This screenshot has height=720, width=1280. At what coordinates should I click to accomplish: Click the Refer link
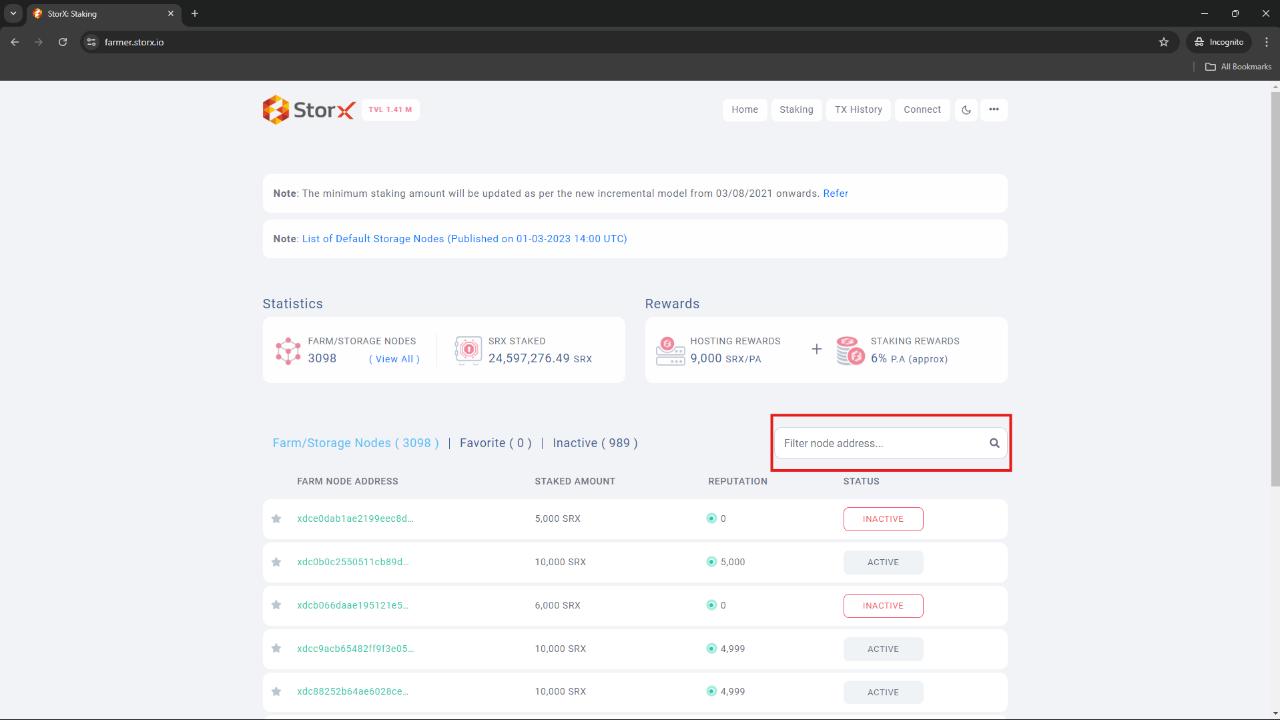[x=836, y=193]
